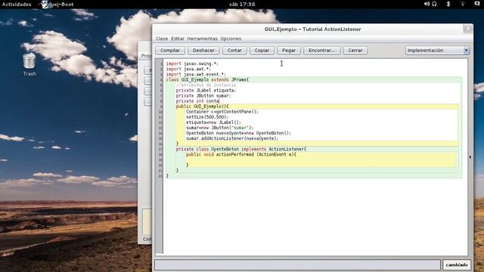Open the Clase menu
The image size is (484, 272).
pyautogui.click(x=162, y=39)
